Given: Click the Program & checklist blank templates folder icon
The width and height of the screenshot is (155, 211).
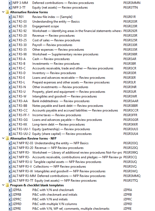Looking at the screenshot, I should click(x=7, y=185).
